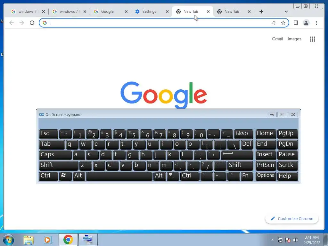
Task: Click the context menu key on the keyboard
Action: point(173,176)
